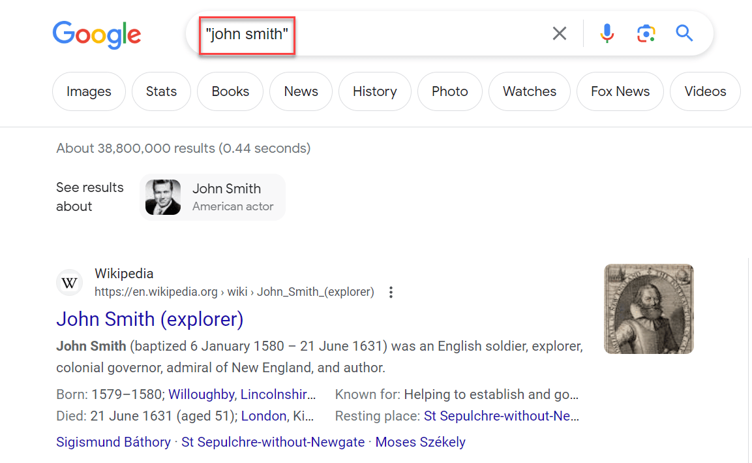The image size is (752, 463).
Task: Click the "Died: 21 June 1631 (aged 51)" text
Action: coord(147,416)
